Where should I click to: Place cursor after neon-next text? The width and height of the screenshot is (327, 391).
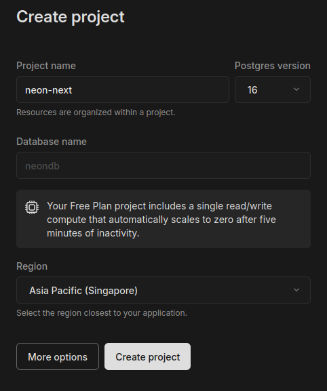pyautogui.click(x=73, y=90)
